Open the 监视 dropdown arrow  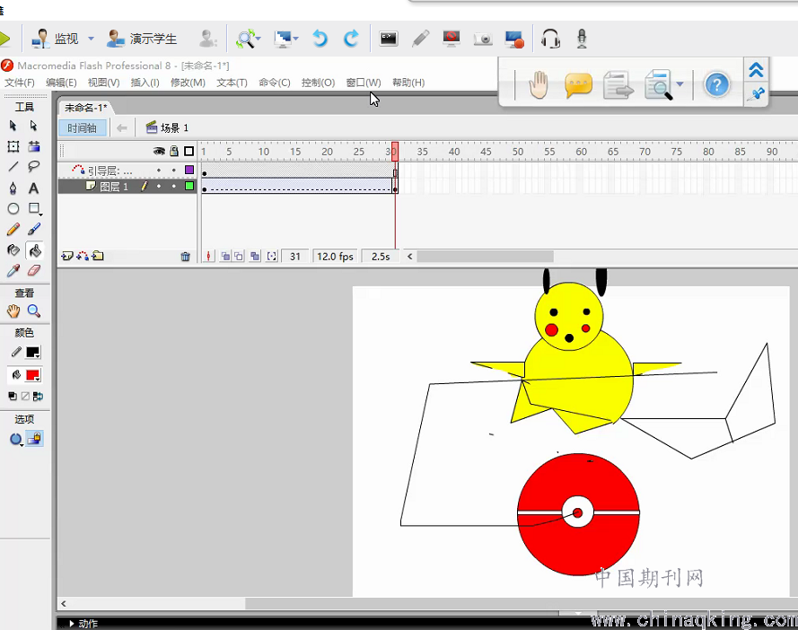pos(91,39)
